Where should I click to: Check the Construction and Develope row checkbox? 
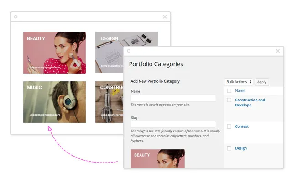[229, 100]
